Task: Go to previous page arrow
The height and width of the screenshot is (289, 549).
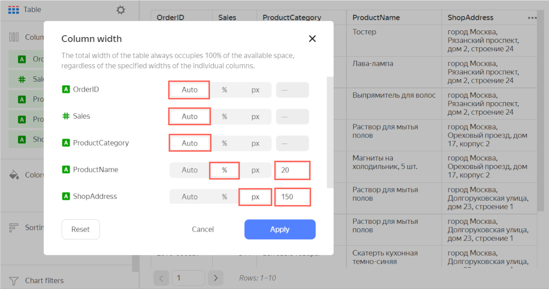Action: coord(161,278)
